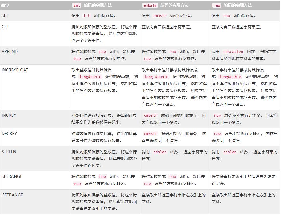The width and height of the screenshot is (281, 215).
Task: Click the int column cell of GETRANGE row
Action: pos(105,202)
